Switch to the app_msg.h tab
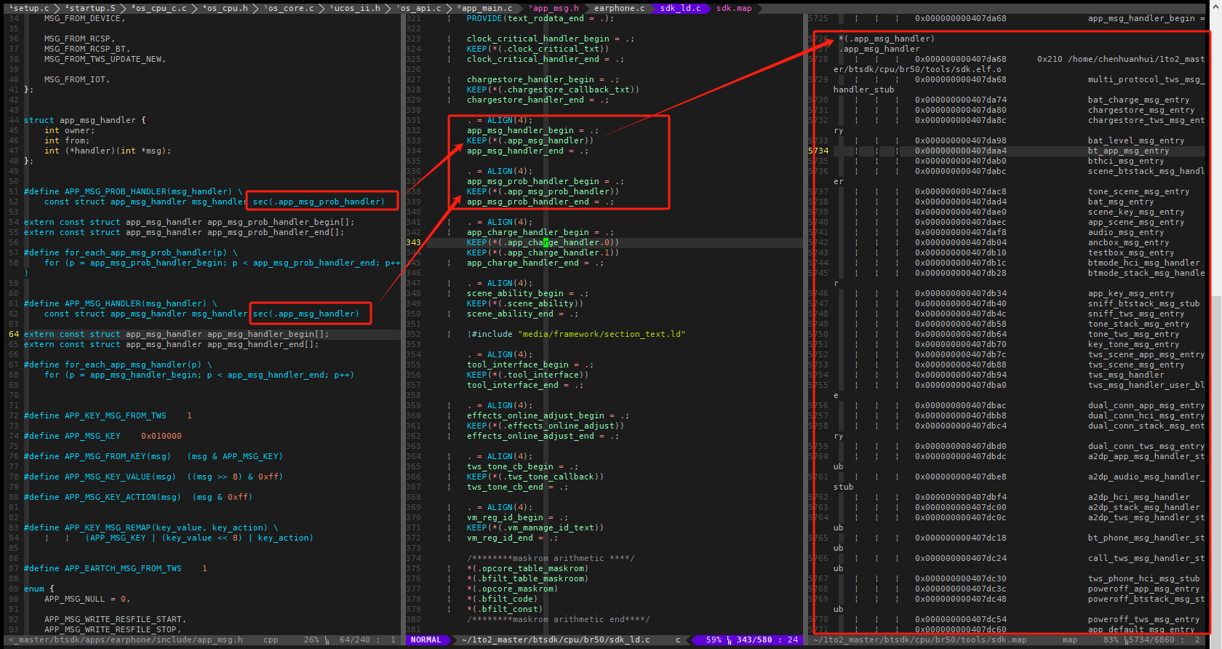The height and width of the screenshot is (649, 1222). pos(554,8)
